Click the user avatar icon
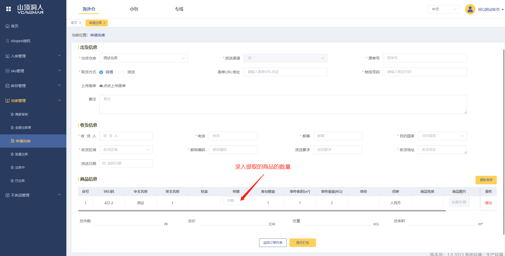The width and height of the screenshot is (505, 256). [x=470, y=9]
